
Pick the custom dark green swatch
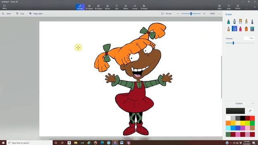tap(228, 134)
